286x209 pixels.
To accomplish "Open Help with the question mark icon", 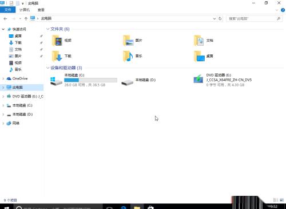I will (x=283, y=10).
